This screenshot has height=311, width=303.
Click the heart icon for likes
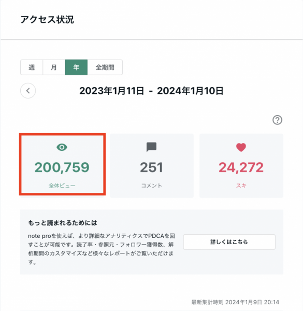tap(241, 147)
